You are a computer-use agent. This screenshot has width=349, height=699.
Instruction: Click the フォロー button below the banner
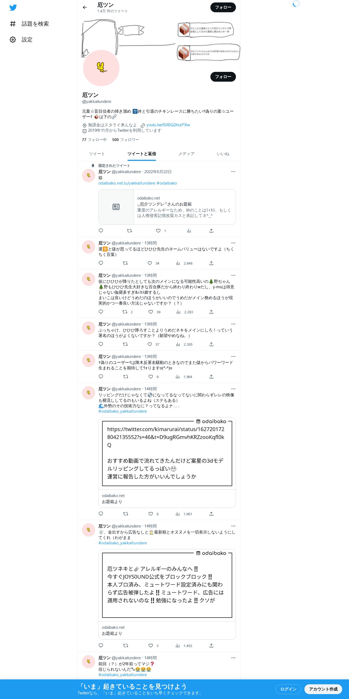click(223, 77)
